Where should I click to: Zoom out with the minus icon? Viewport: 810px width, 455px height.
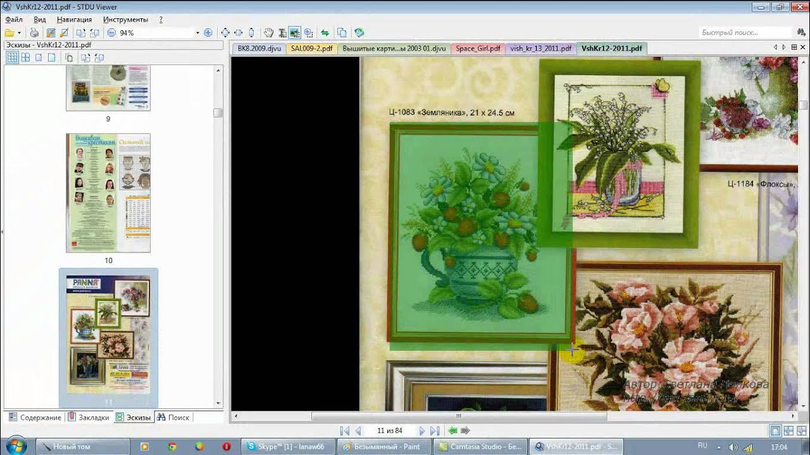111,33
